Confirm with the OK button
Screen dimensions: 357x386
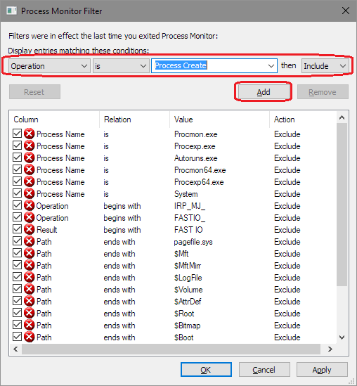(206, 370)
